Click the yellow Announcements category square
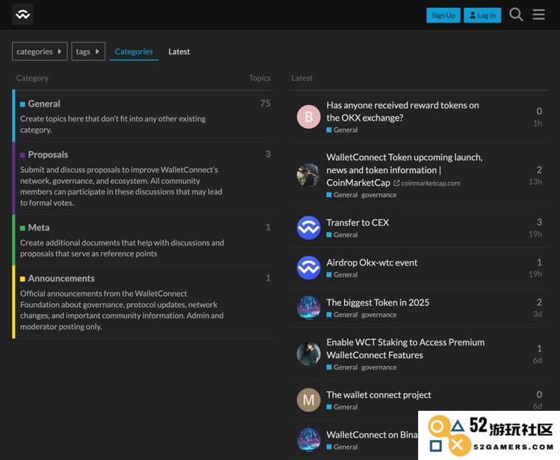The image size is (560, 460). point(22,279)
